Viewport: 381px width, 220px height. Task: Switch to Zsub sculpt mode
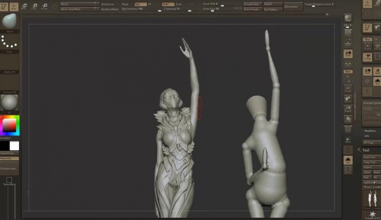[x=179, y=4]
